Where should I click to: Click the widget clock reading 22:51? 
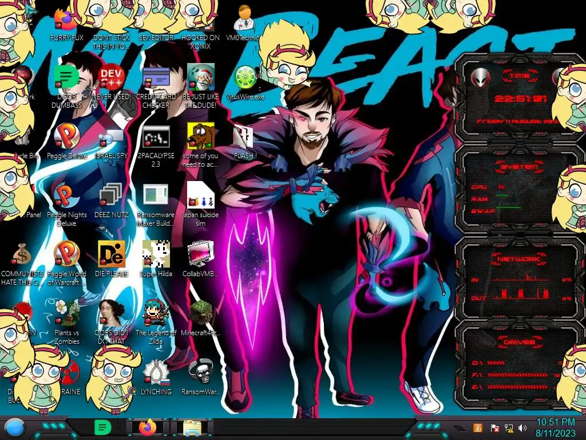(x=521, y=99)
